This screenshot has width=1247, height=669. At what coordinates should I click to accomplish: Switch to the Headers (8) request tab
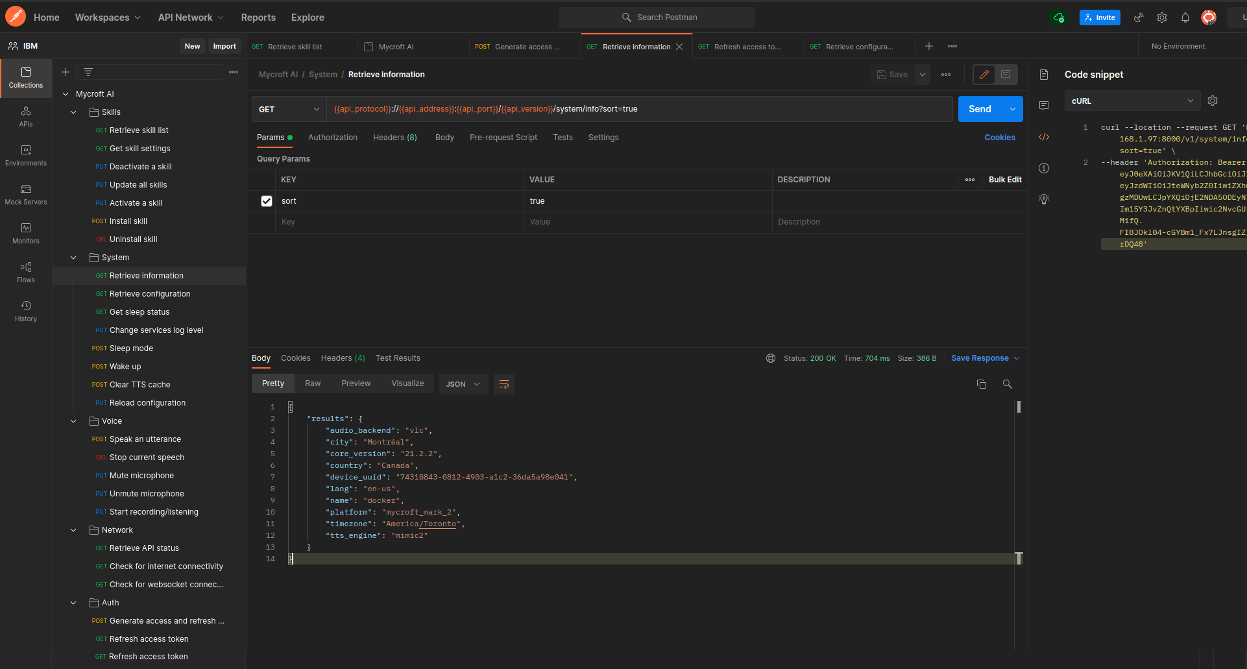(x=395, y=138)
